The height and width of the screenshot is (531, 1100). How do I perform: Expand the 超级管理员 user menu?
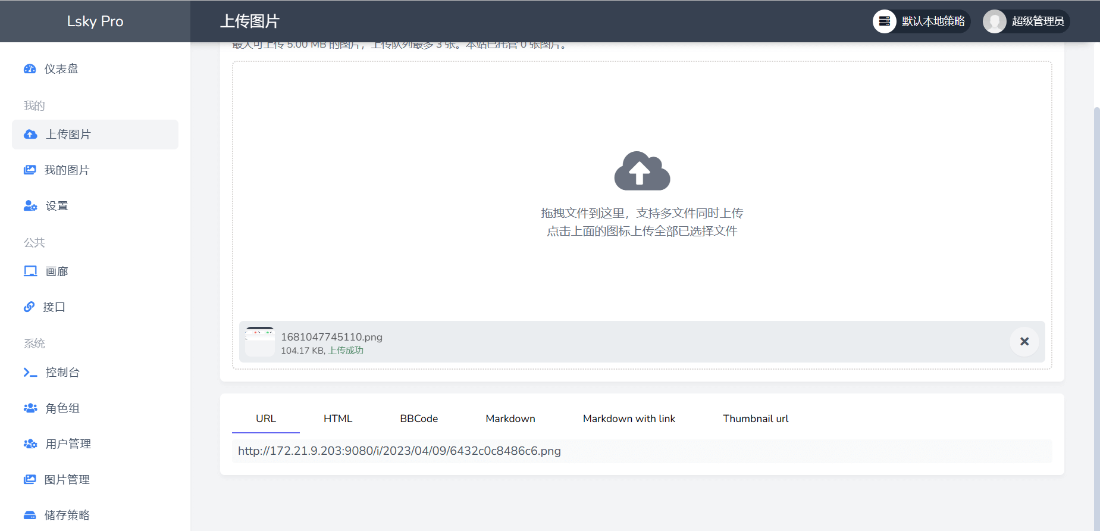[1026, 21]
